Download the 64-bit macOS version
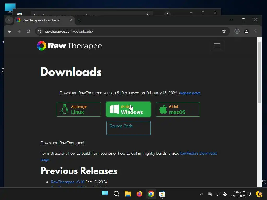 [x=178, y=109]
